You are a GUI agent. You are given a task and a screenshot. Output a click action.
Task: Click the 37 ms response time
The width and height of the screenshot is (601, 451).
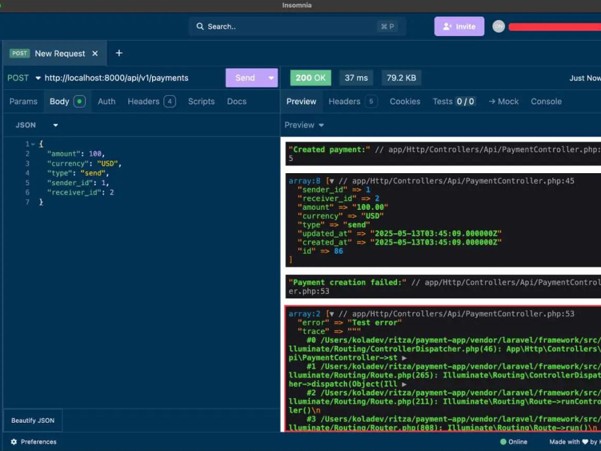(356, 78)
